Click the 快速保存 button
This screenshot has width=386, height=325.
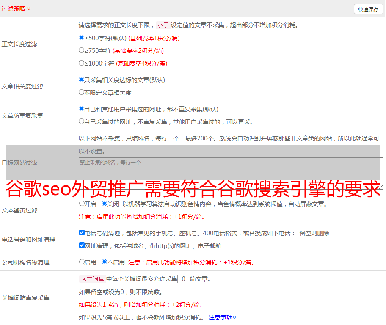(368, 9)
